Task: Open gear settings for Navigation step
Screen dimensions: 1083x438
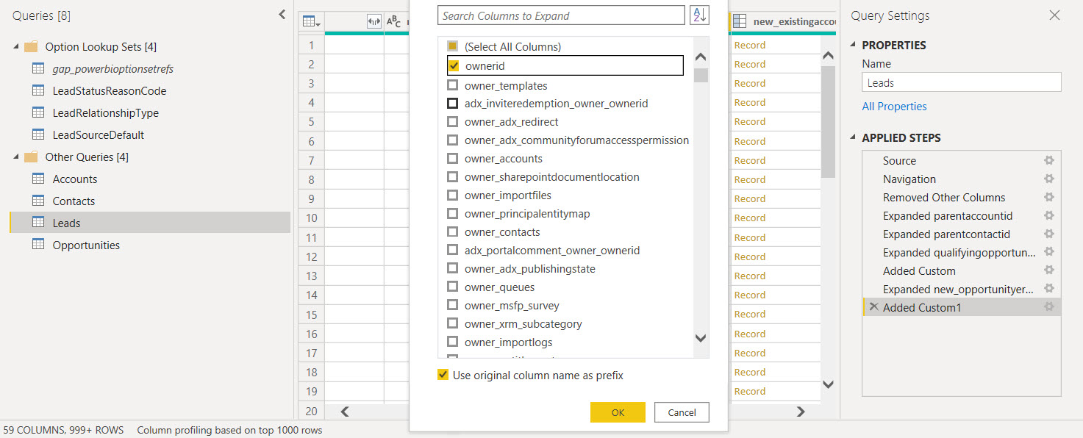Action: (1049, 179)
